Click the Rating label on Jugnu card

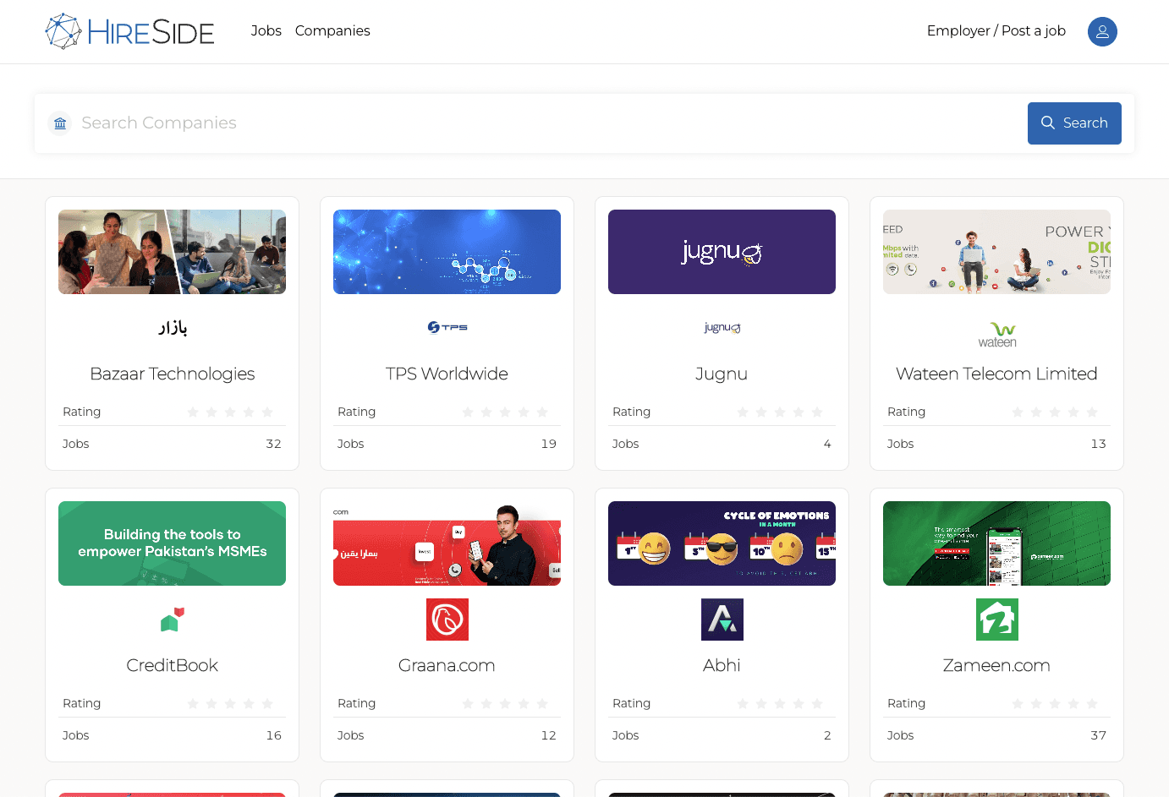tap(631, 412)
